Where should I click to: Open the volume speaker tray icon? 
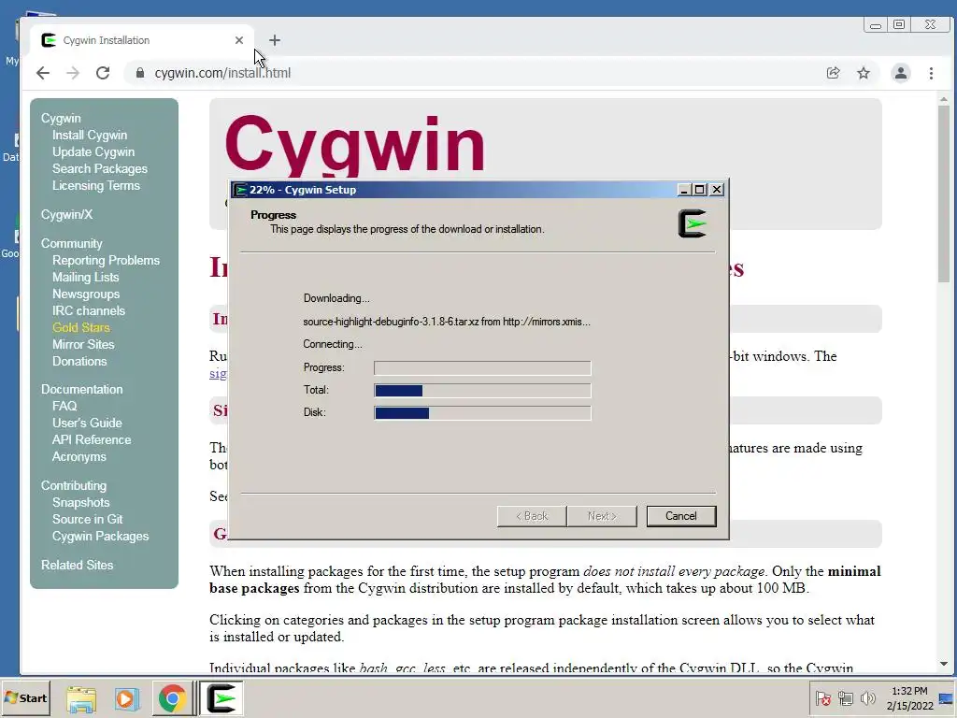[867, 698]
